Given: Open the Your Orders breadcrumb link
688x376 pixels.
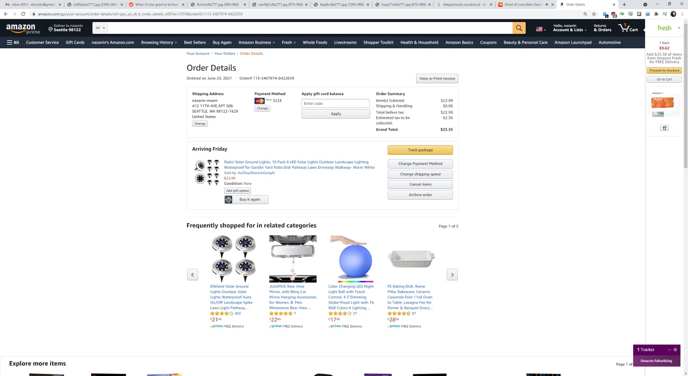Looking at the screenshot, I should (225, 54).
